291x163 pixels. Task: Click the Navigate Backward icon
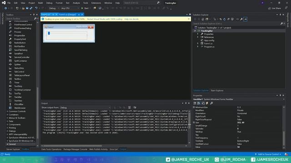click(5, 8)
